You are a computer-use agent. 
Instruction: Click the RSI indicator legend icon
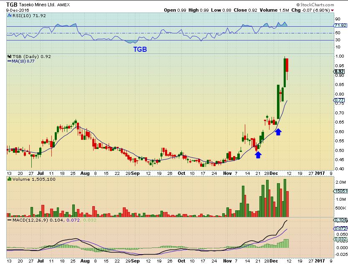9,15
